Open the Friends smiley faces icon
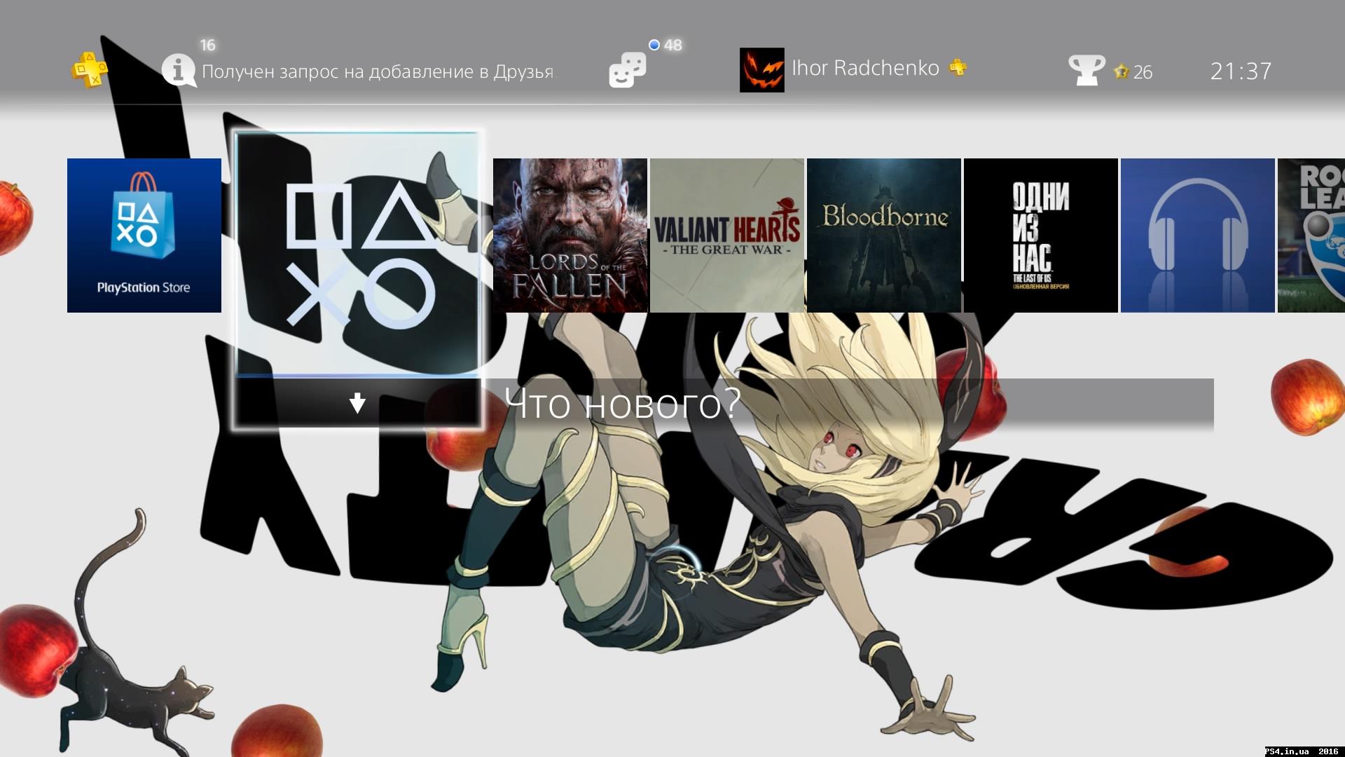Viewport: 1345px width, 757px height. point(627,71)
